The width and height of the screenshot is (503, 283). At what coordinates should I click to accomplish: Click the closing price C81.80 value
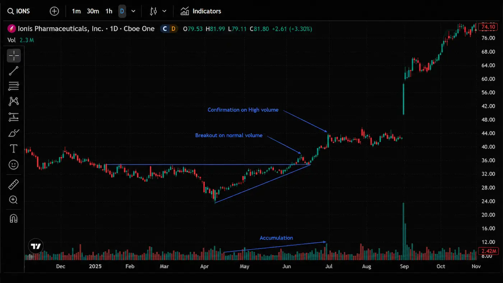259,29
